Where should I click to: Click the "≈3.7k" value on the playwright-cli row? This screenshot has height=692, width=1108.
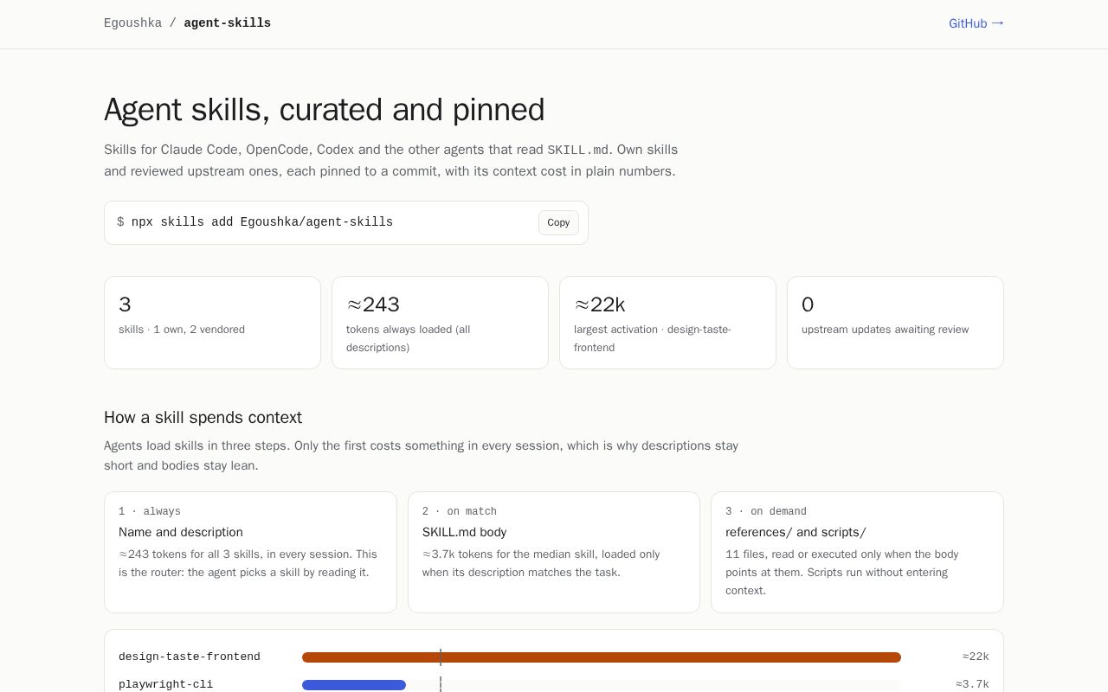972,684
